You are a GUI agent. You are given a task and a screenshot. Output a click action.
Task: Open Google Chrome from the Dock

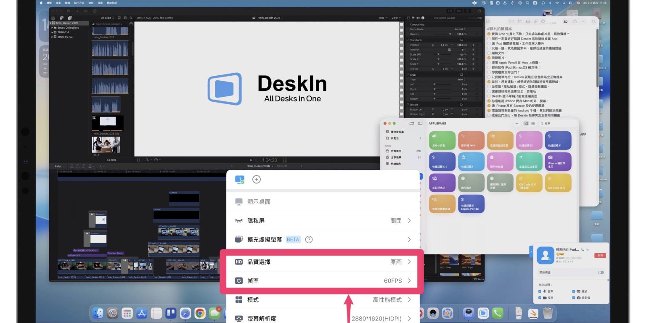(x=200, y=313)
